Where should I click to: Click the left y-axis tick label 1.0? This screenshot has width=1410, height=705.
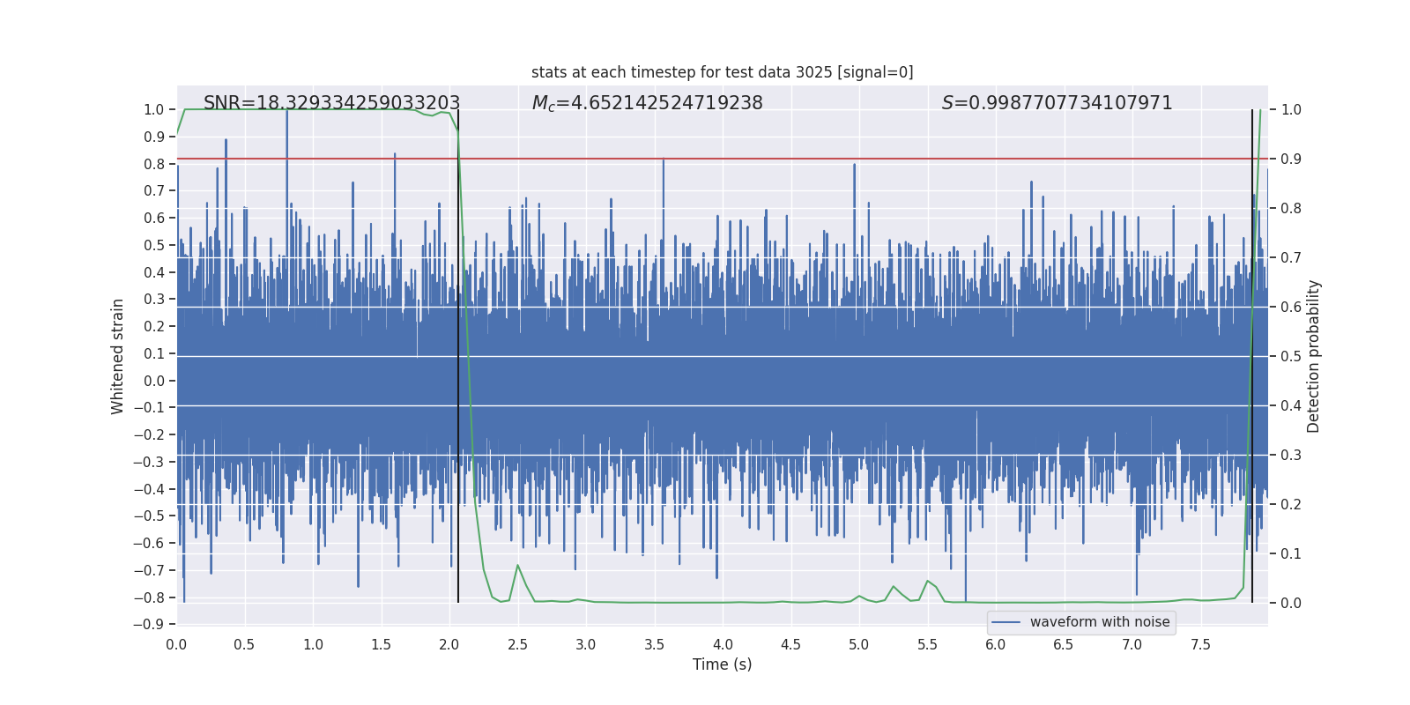[154, 109]
